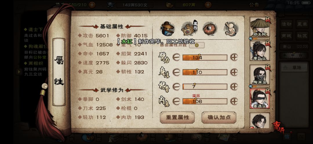Viewport: 313px width, 144px height.
Task: Confirm points with 确认加点 button
Action: coord(219,117)
